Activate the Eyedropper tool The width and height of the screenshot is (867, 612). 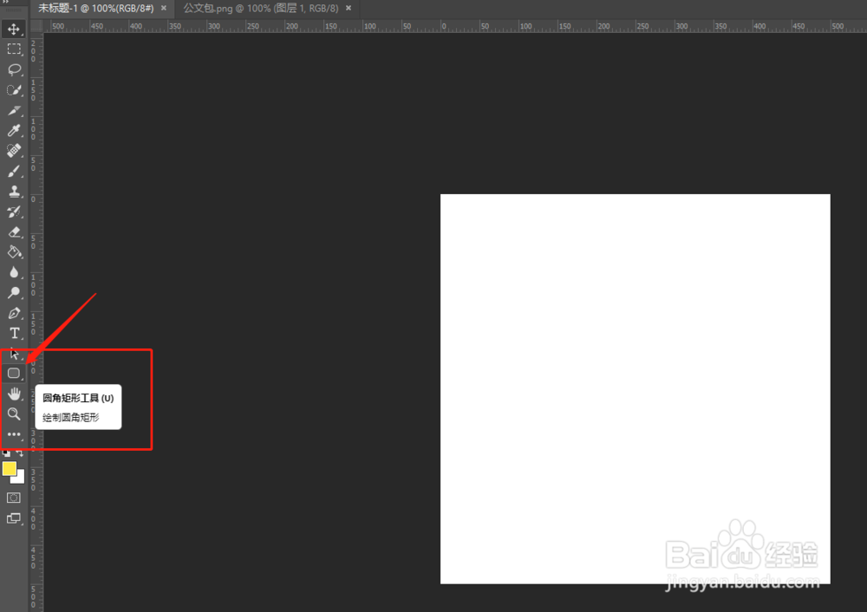click(x=14, y=131)
